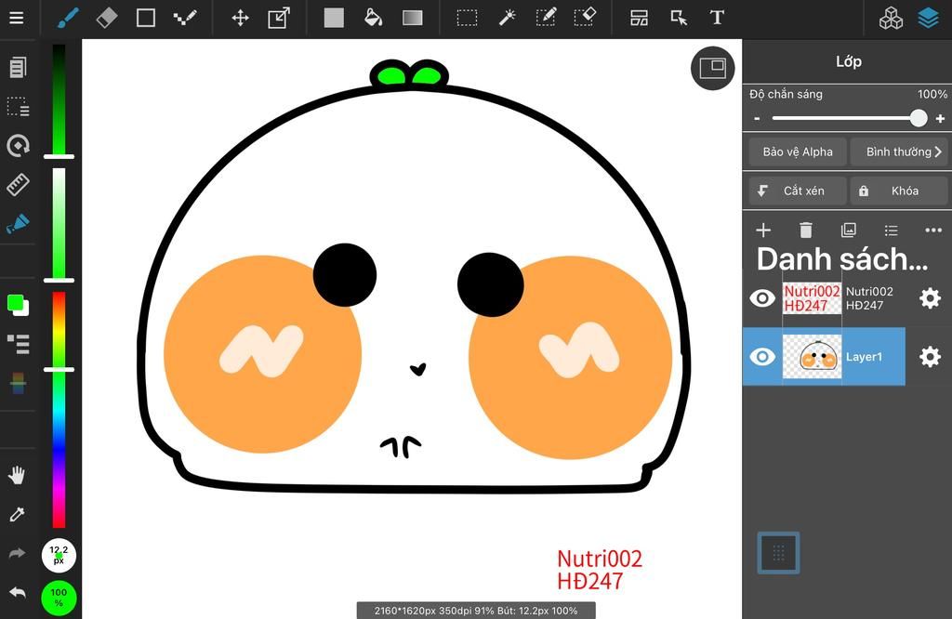Open the brush list sidebar icon
This screenshot has height=619, width=952.
(x=19, y=344)
